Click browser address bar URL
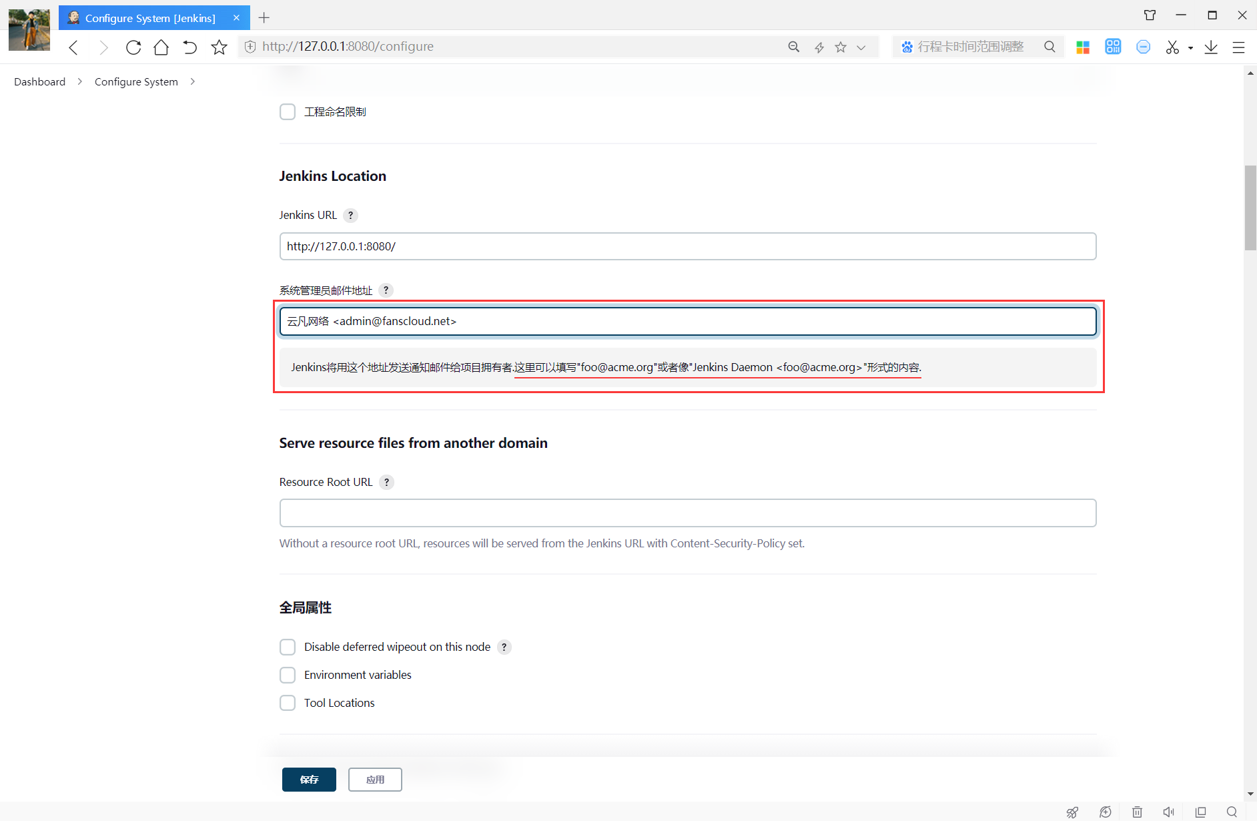The height and width of the screenshot is (821, 1257). tap(348, 47)
